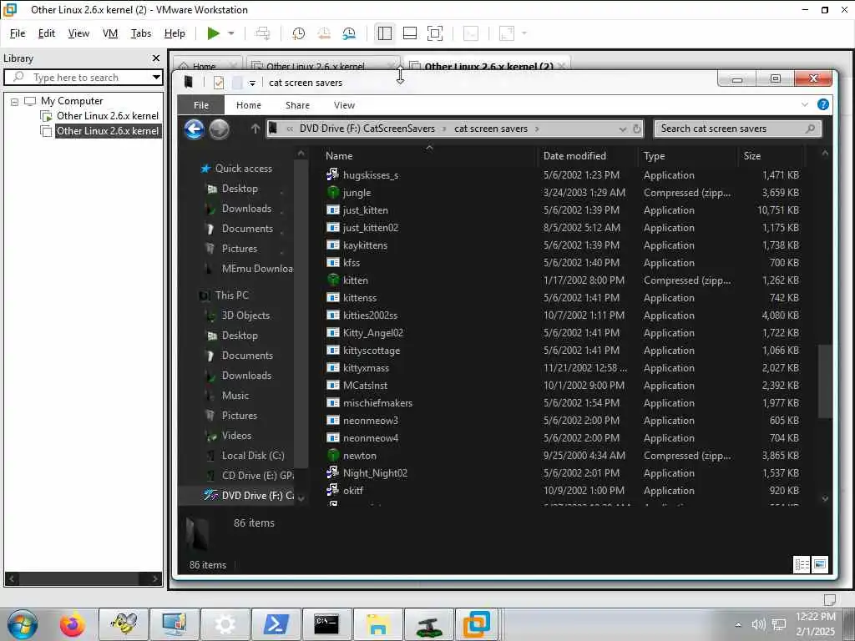
Task: Open the VMware Help menu
Action: pos(175,33)
